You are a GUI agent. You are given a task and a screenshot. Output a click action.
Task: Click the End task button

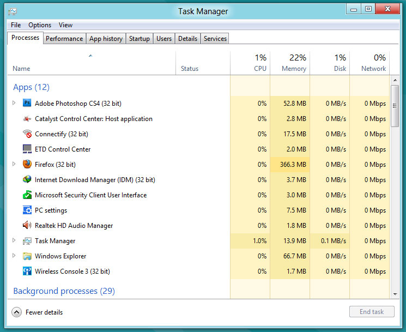coord(372,312)
